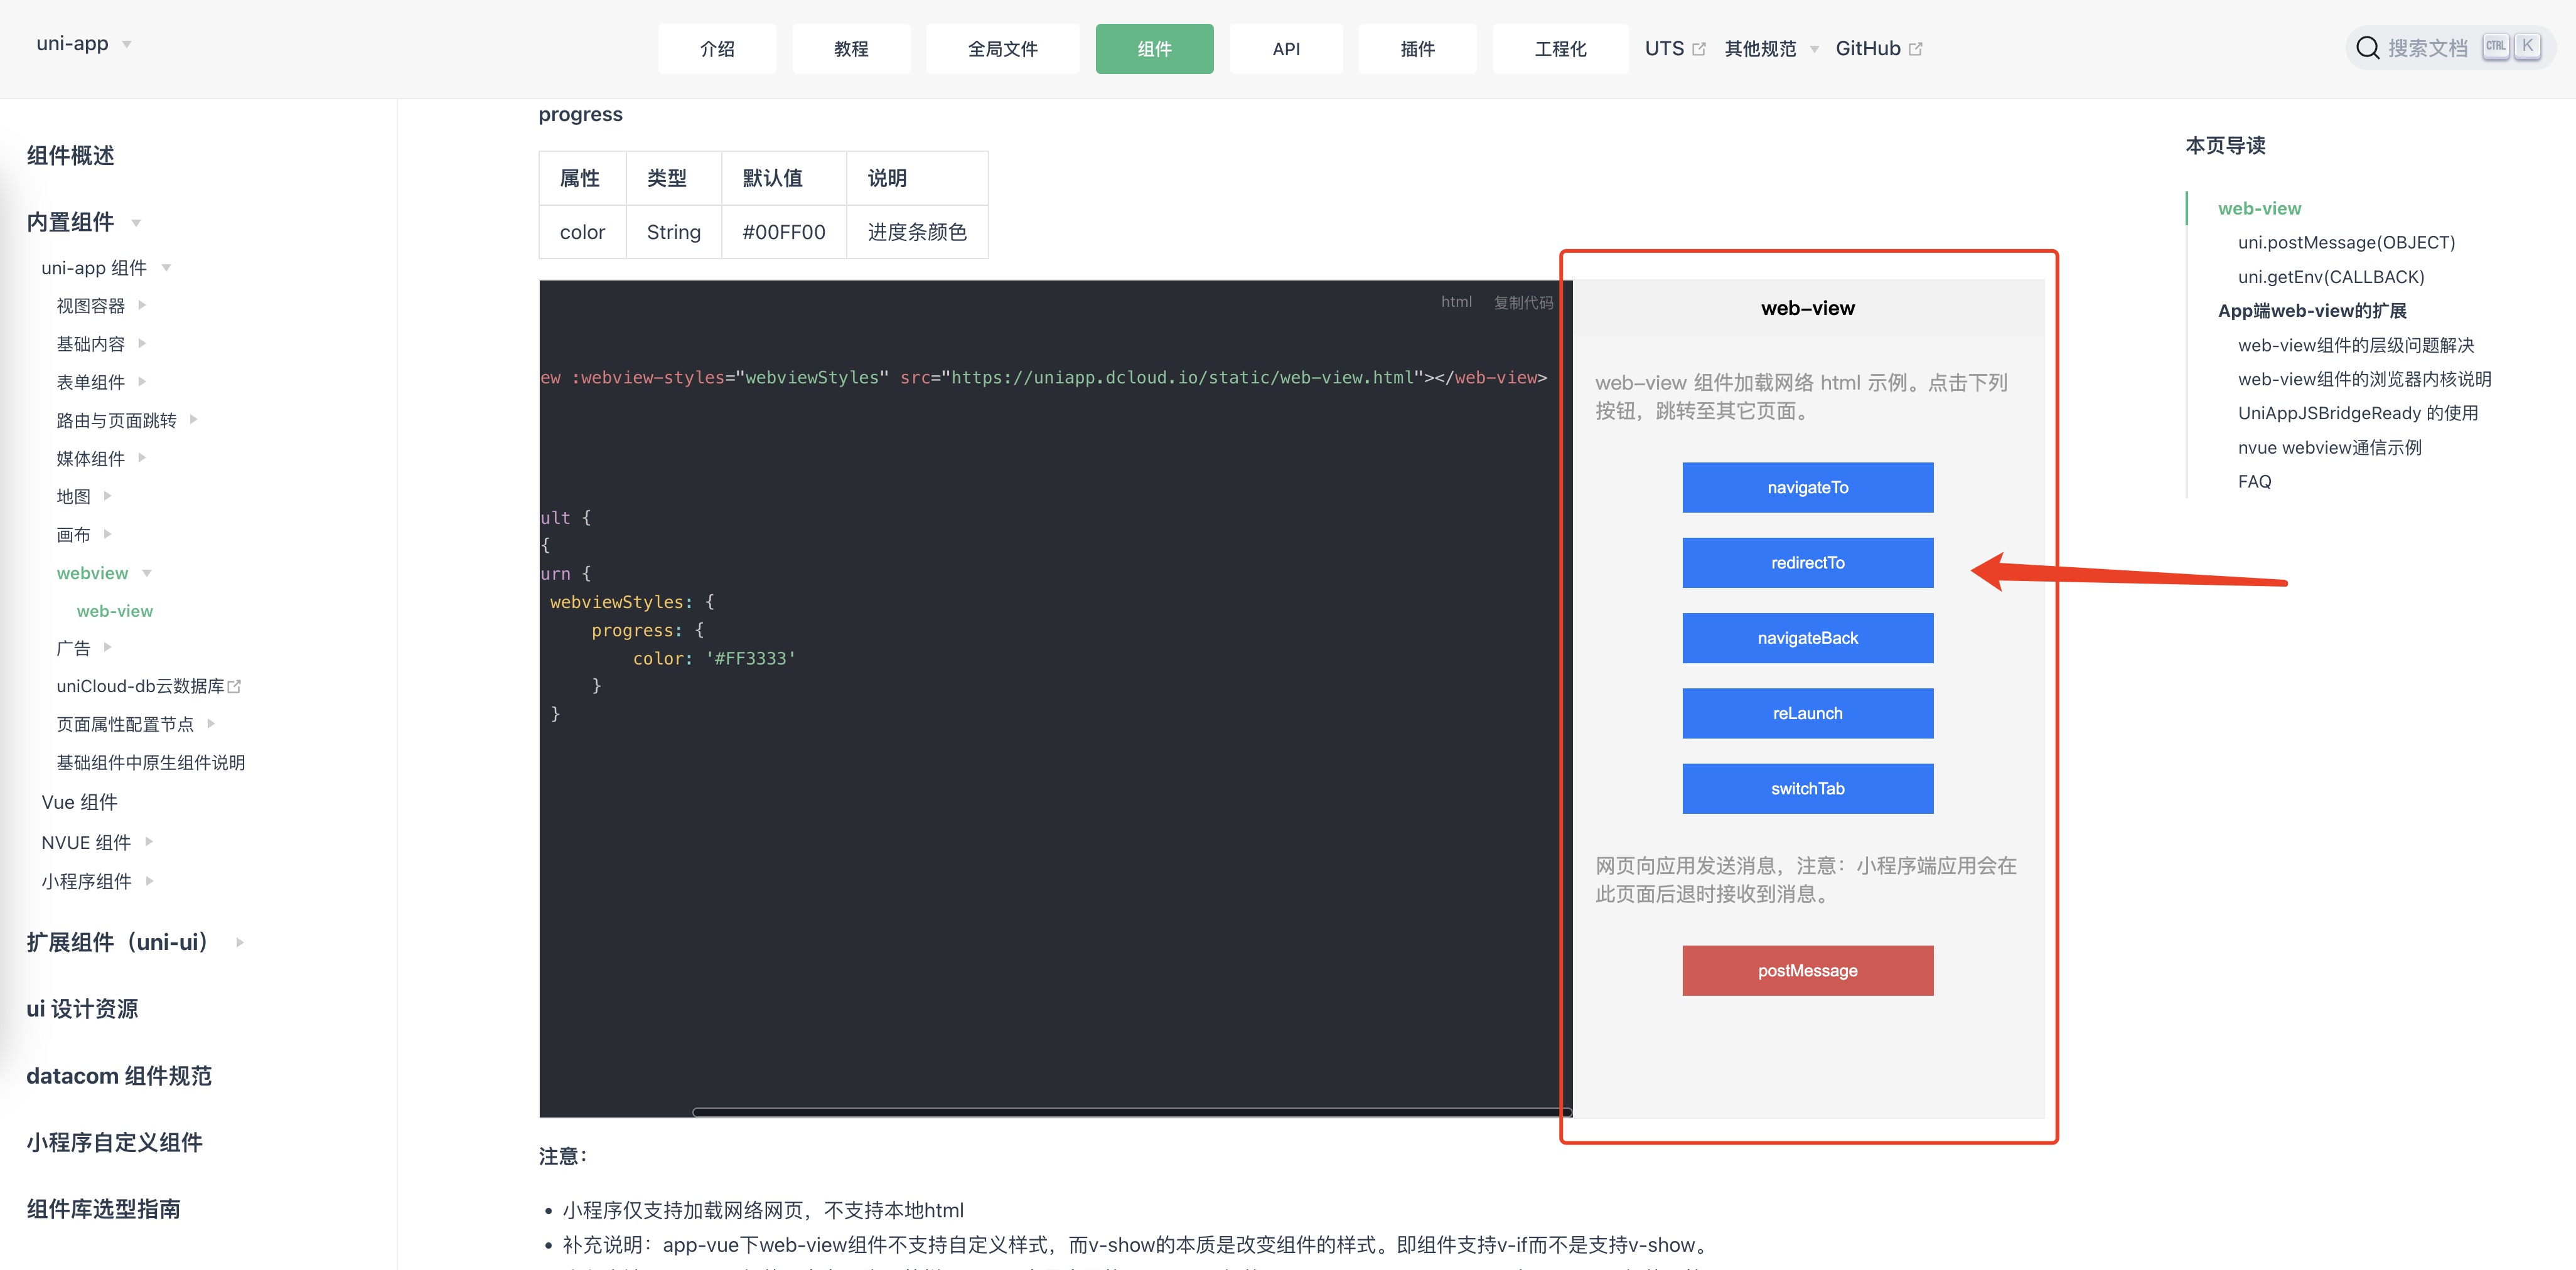Expand 媒体组件 in sidebar
This screenshot has width=2576, height=1270.
[x=142, y=457]
